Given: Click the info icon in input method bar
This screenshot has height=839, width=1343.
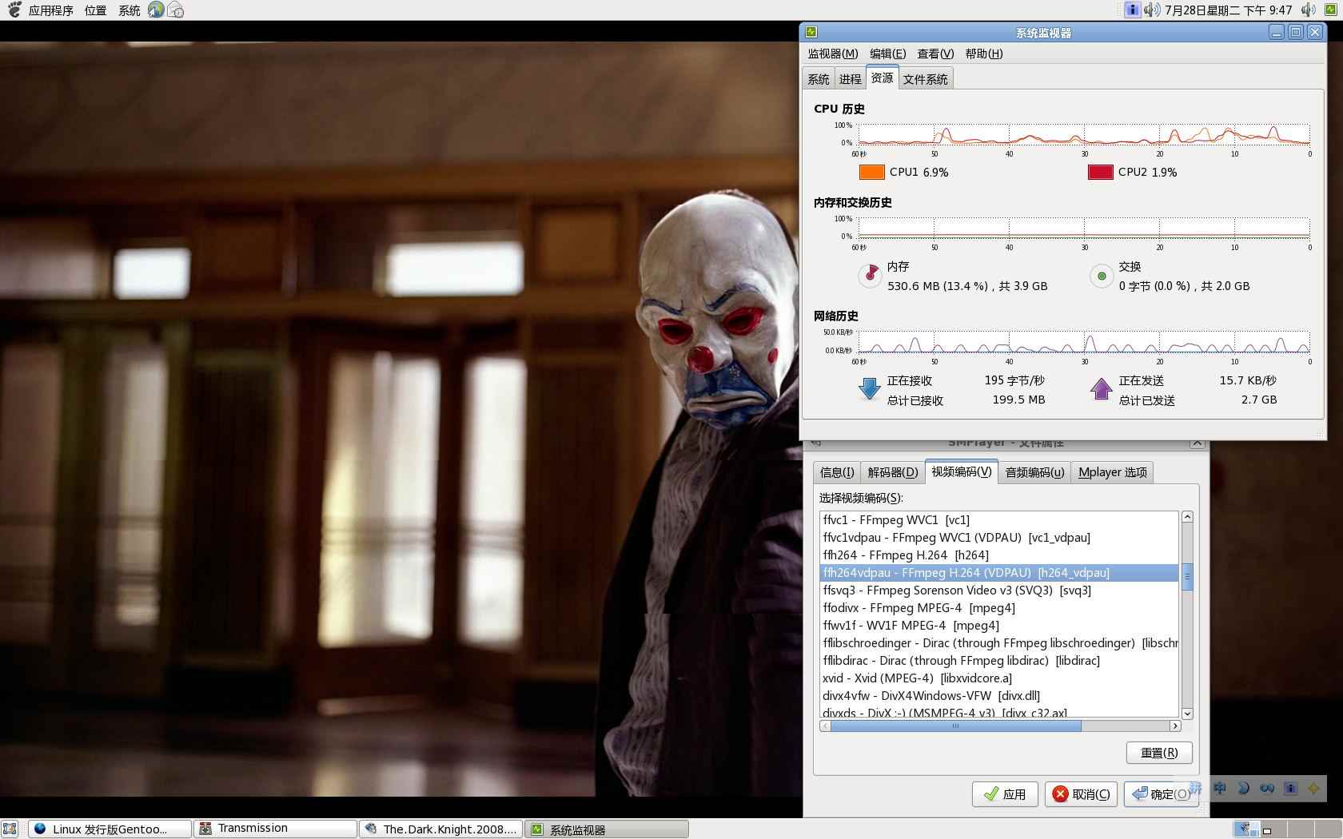Looking at the screenshot, I should click(1290, 788).
